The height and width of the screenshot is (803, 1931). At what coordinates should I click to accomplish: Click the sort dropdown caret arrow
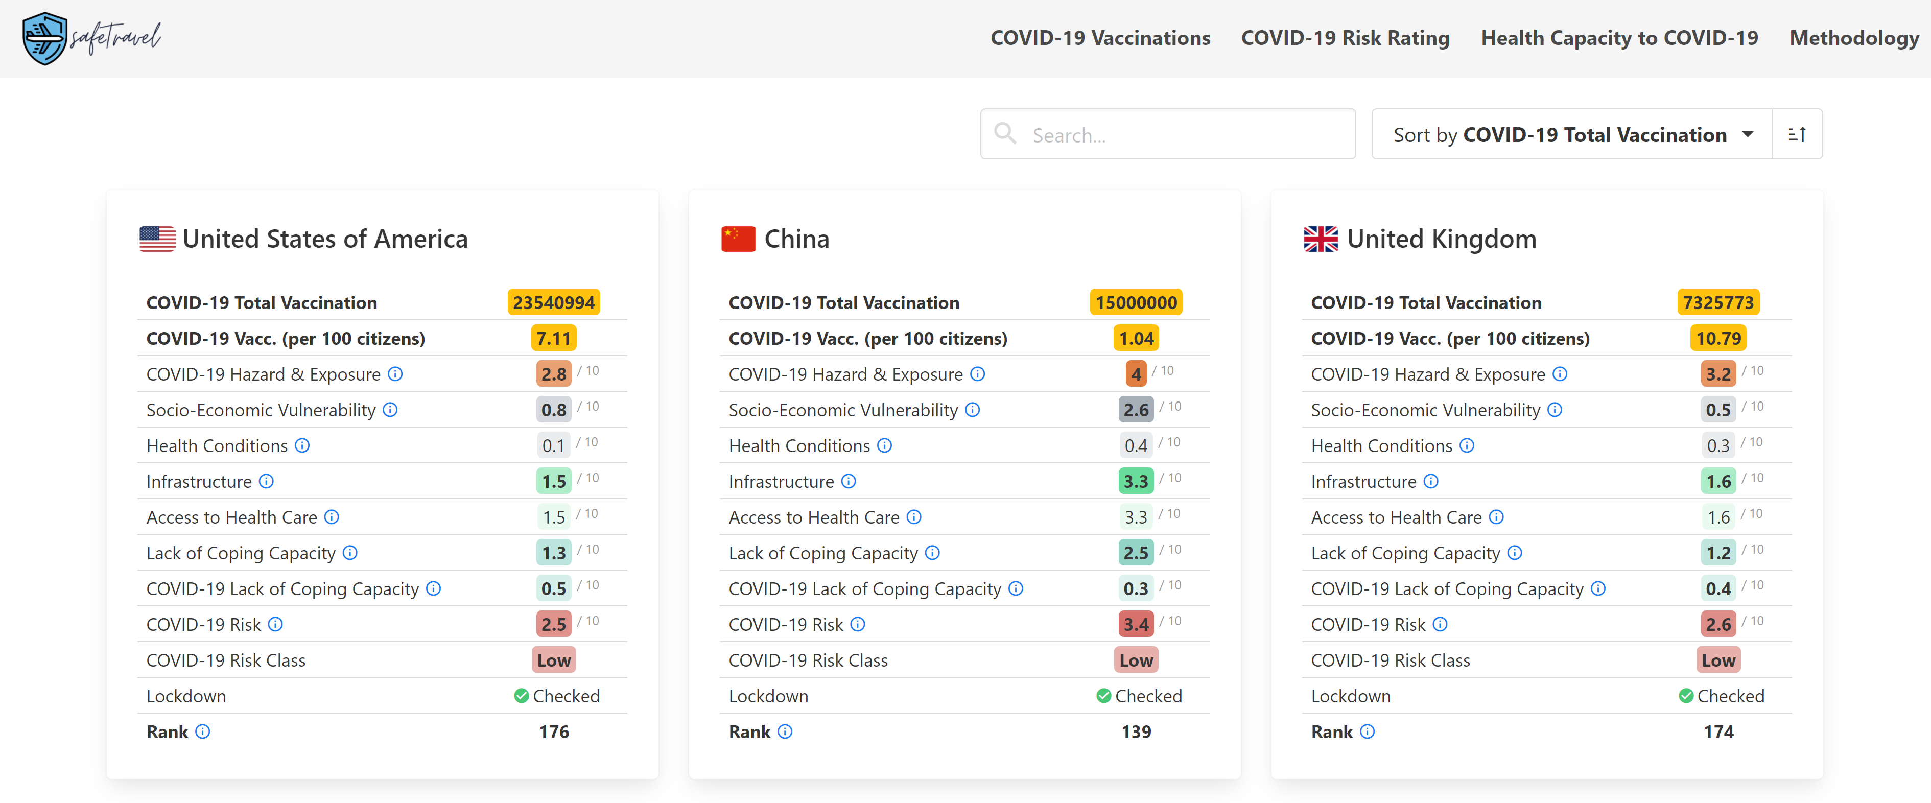1748,135
